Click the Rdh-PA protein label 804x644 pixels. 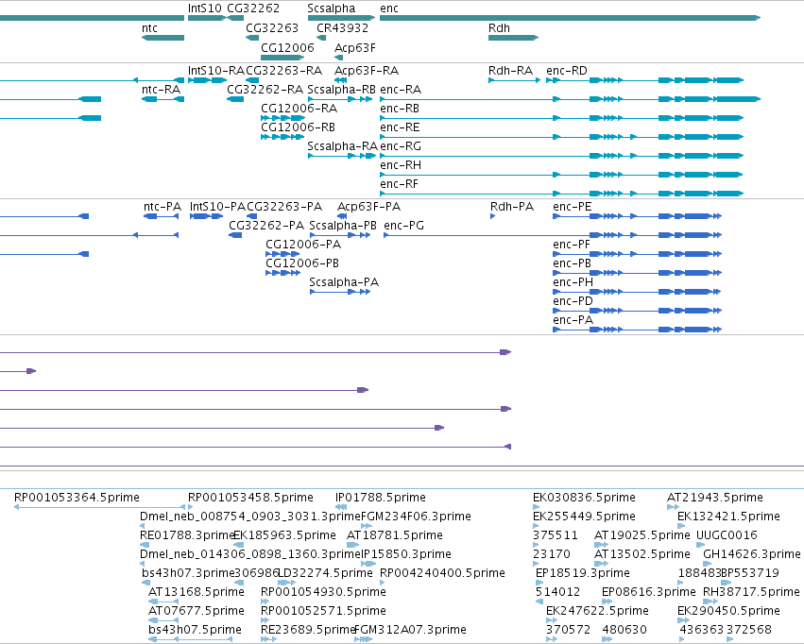pyautogui.click(x=512, y=207)
